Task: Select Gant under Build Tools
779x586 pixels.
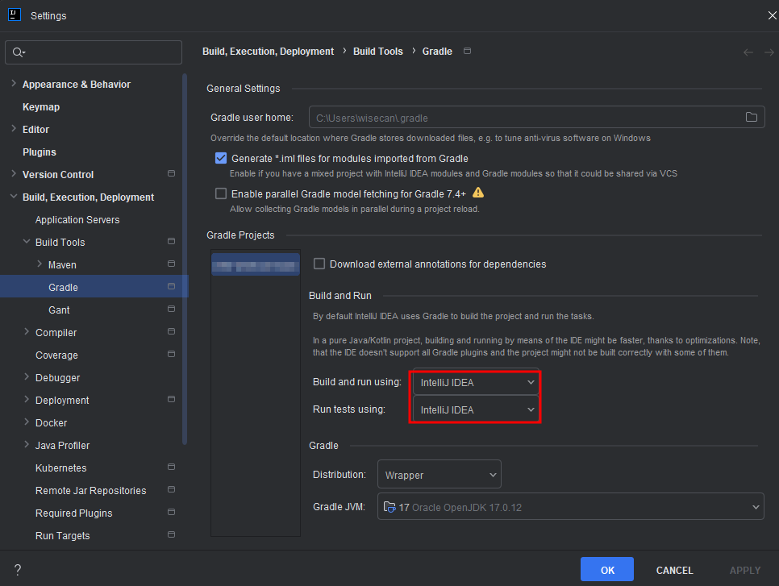Action: pyautogui.click(x=59, y=310)
